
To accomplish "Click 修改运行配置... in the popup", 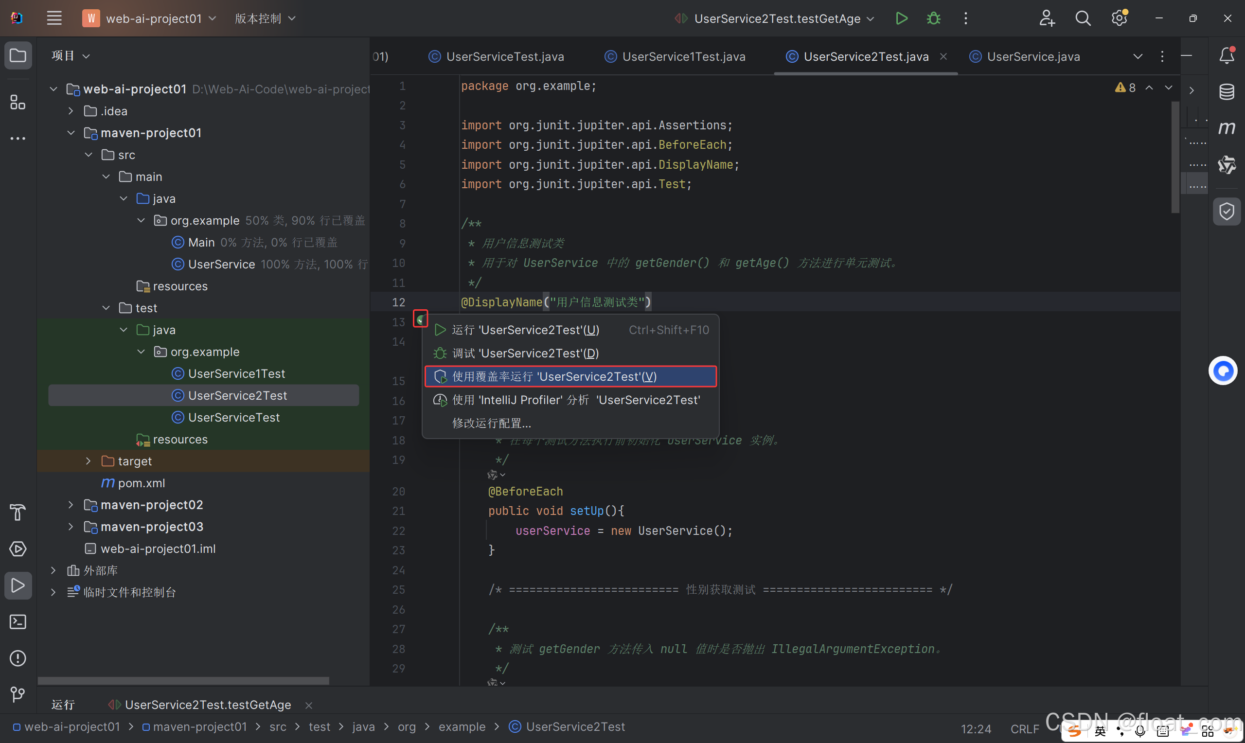I will click(491, 423).
